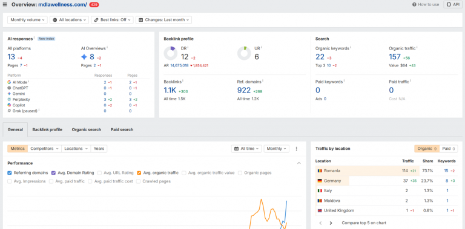
Task: Click the Moldova location row
Action: (386, 201)
